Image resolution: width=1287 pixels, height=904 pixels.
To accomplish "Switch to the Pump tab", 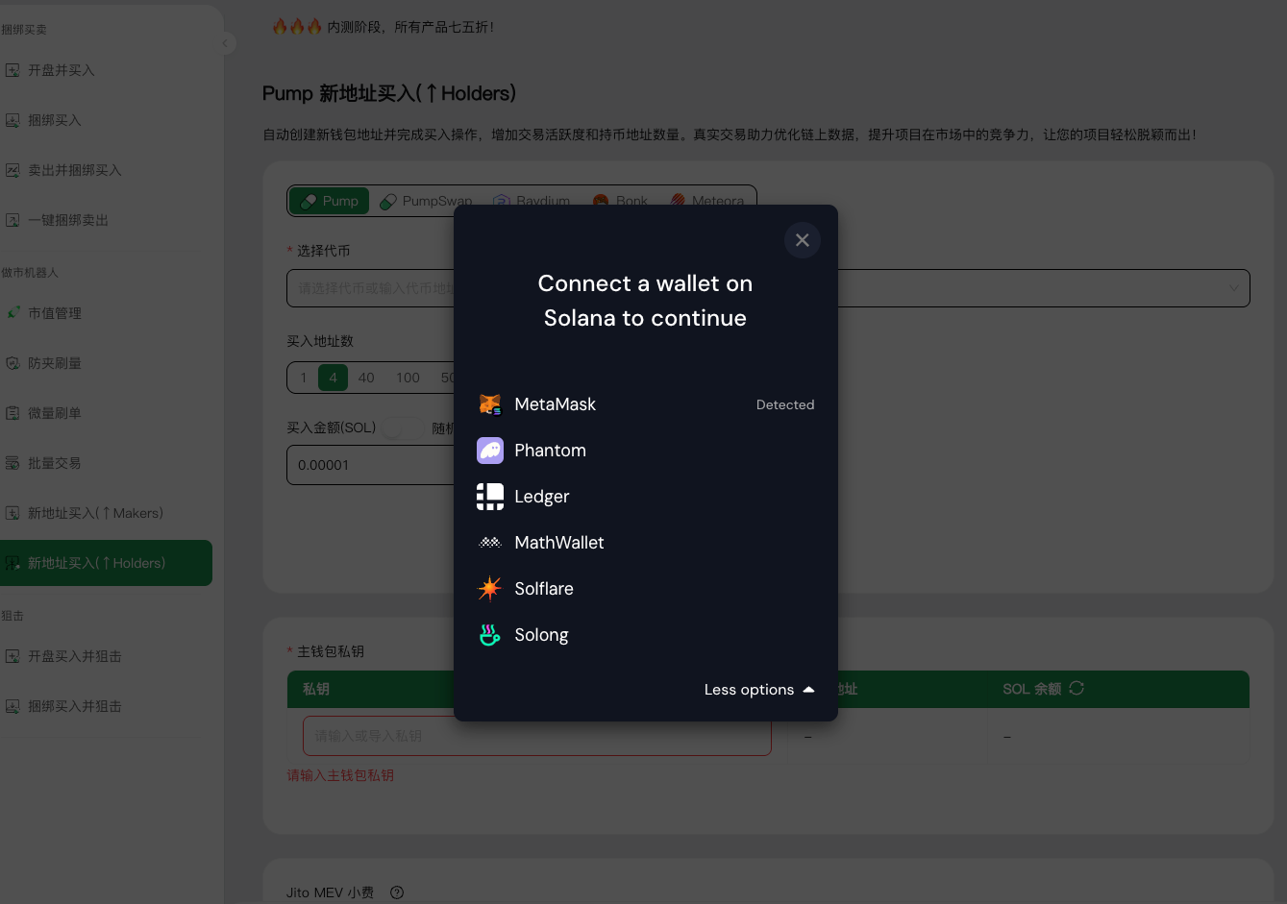I will (329, 201).
